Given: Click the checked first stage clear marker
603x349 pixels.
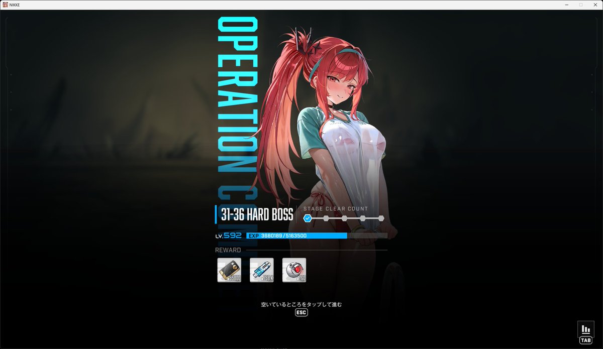Looking at the screenshot, I should point(308,218).
